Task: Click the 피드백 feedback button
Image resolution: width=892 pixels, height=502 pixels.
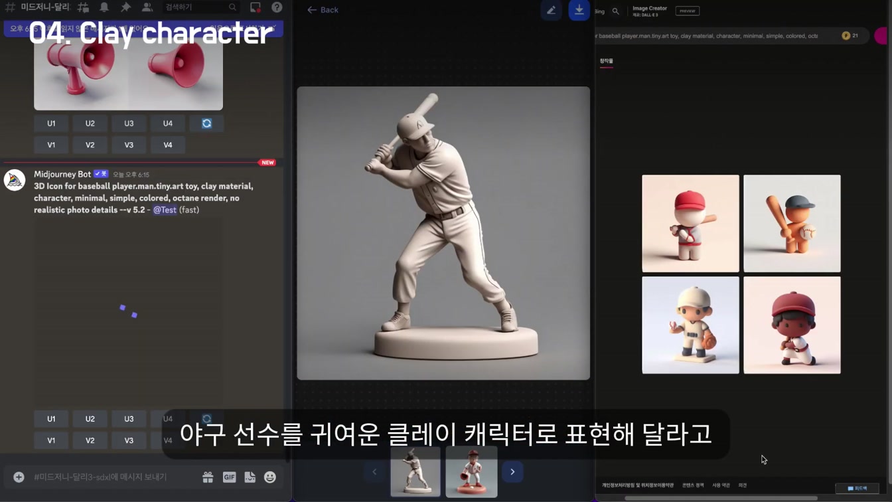Action: 857,488
